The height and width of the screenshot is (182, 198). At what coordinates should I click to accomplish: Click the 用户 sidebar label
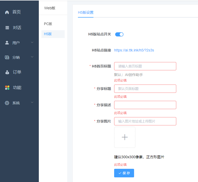(x=16, y=43)
